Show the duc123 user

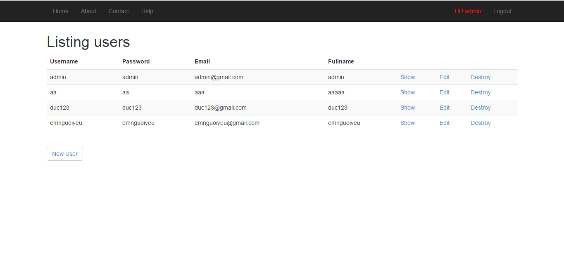(x=407, y=108)
